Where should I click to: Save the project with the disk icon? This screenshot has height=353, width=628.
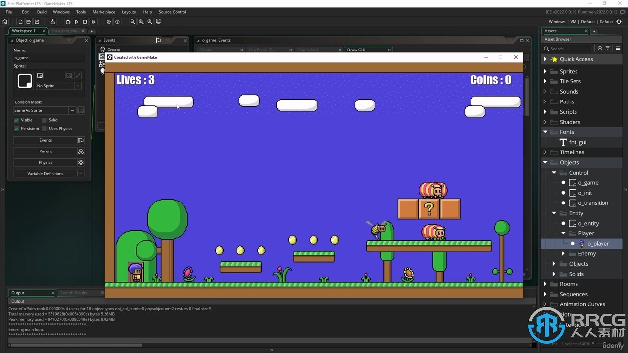tap(37, 22)
